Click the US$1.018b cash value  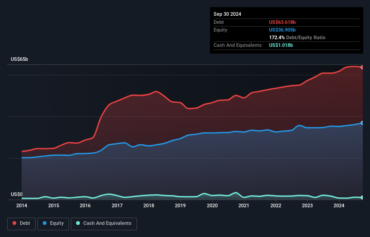tap(281, 45)
